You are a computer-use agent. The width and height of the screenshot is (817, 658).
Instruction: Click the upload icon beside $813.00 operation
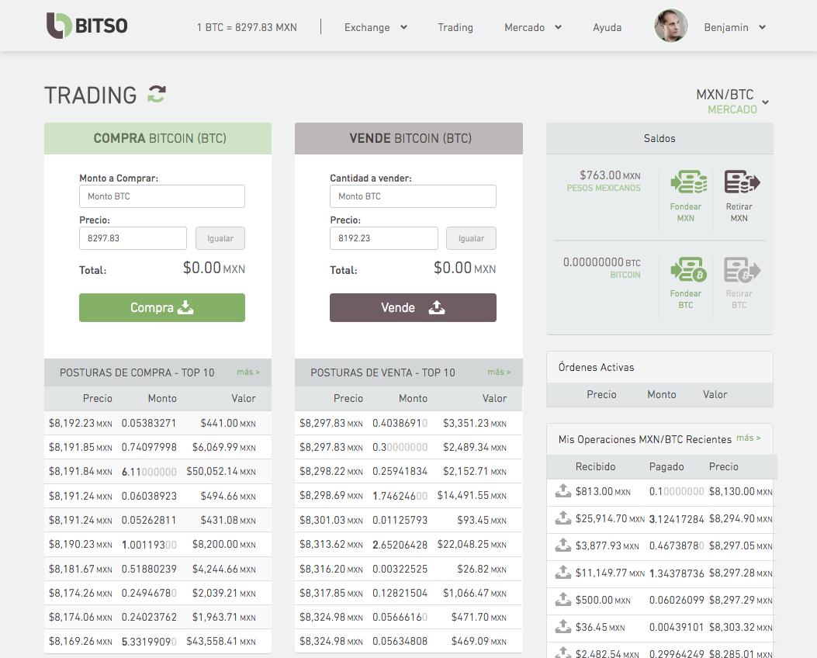click(x=563, y=491)
